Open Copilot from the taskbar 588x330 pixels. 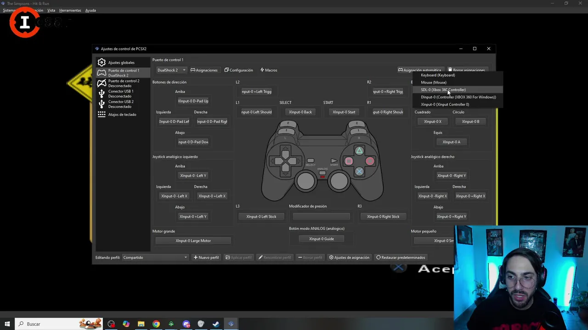(126, 324)
